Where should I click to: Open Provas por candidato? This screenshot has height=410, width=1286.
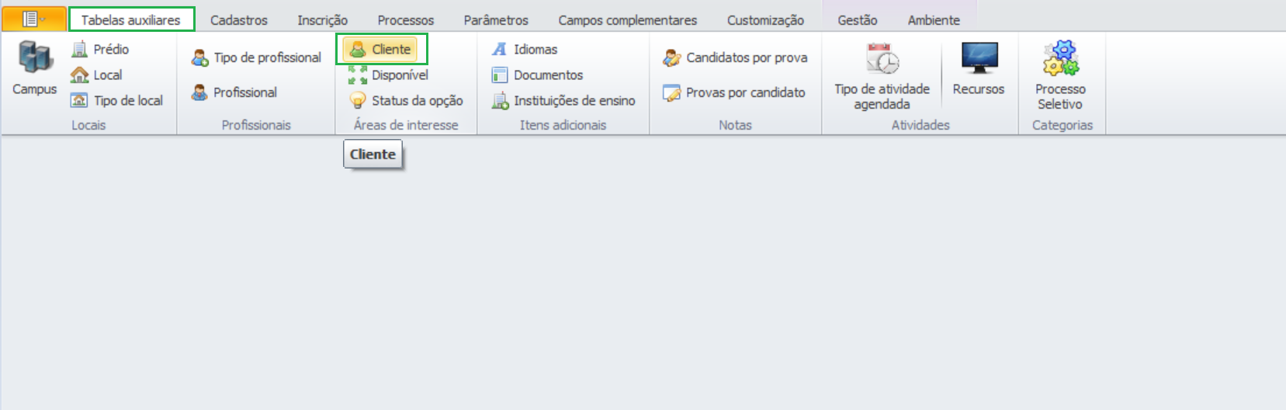click(746, 93)
